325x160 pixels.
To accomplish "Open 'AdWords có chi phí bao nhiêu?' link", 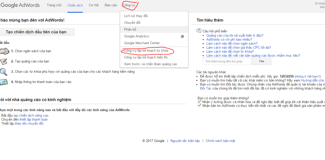I will 229,39.
